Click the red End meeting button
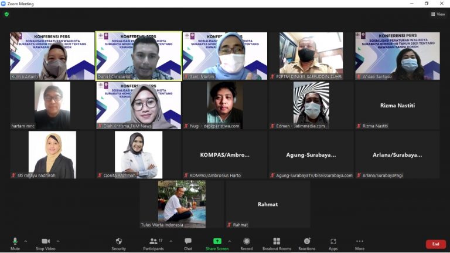 pos(435,244)
